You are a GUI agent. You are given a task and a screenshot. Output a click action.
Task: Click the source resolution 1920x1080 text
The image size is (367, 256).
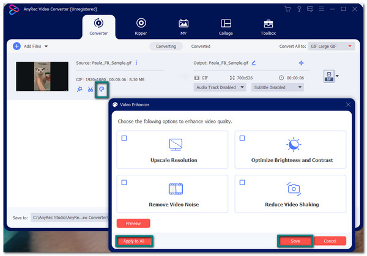95,79
